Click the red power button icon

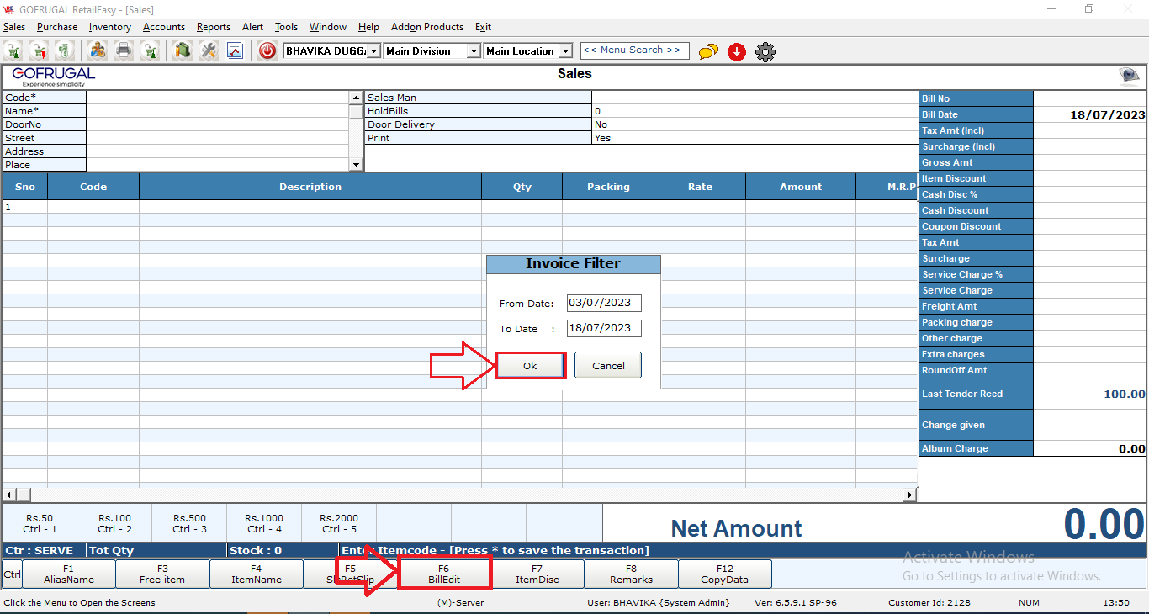[267, 50]
